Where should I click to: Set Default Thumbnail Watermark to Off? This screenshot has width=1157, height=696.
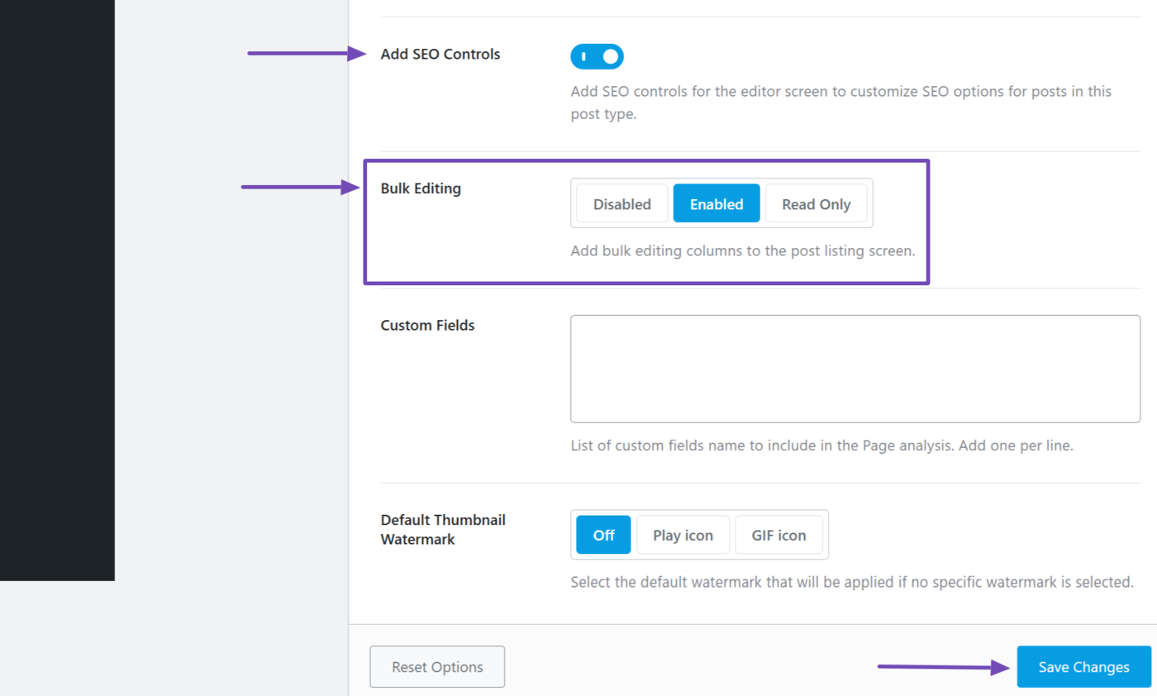pyautogui.click(x=602, y=534)
